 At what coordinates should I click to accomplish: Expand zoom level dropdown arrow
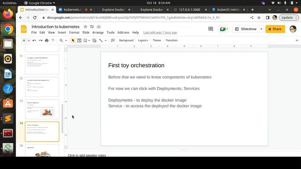click(66, 40)
